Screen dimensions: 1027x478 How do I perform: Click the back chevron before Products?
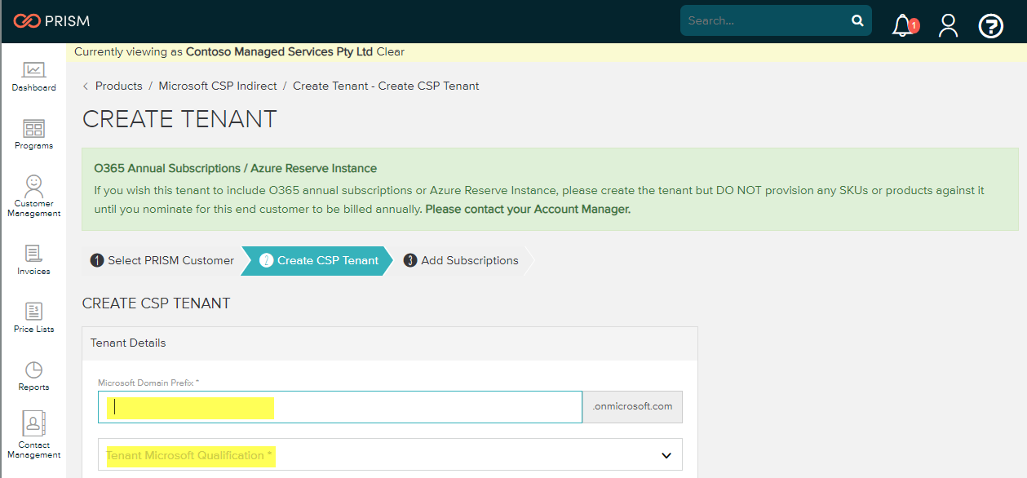click(86, 86)
